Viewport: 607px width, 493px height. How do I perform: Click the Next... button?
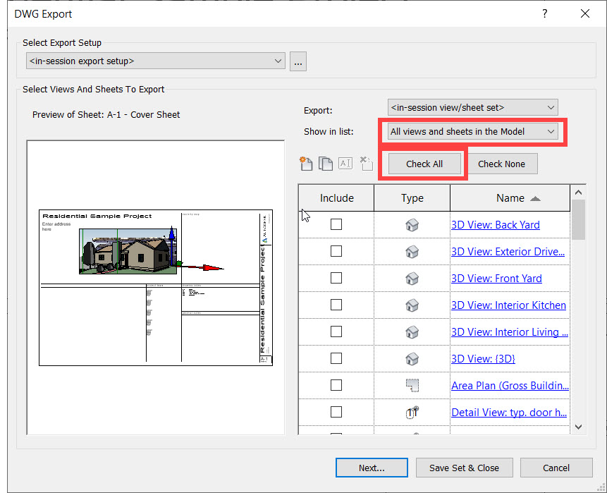372,468
